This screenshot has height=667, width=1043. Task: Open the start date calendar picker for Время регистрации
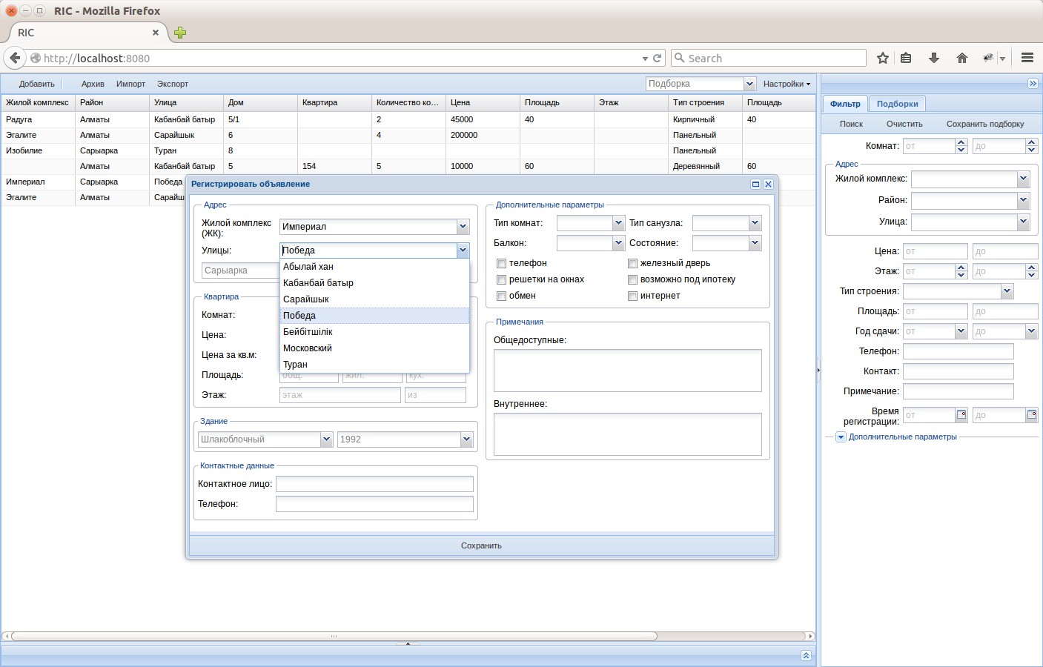click(961, 415)
